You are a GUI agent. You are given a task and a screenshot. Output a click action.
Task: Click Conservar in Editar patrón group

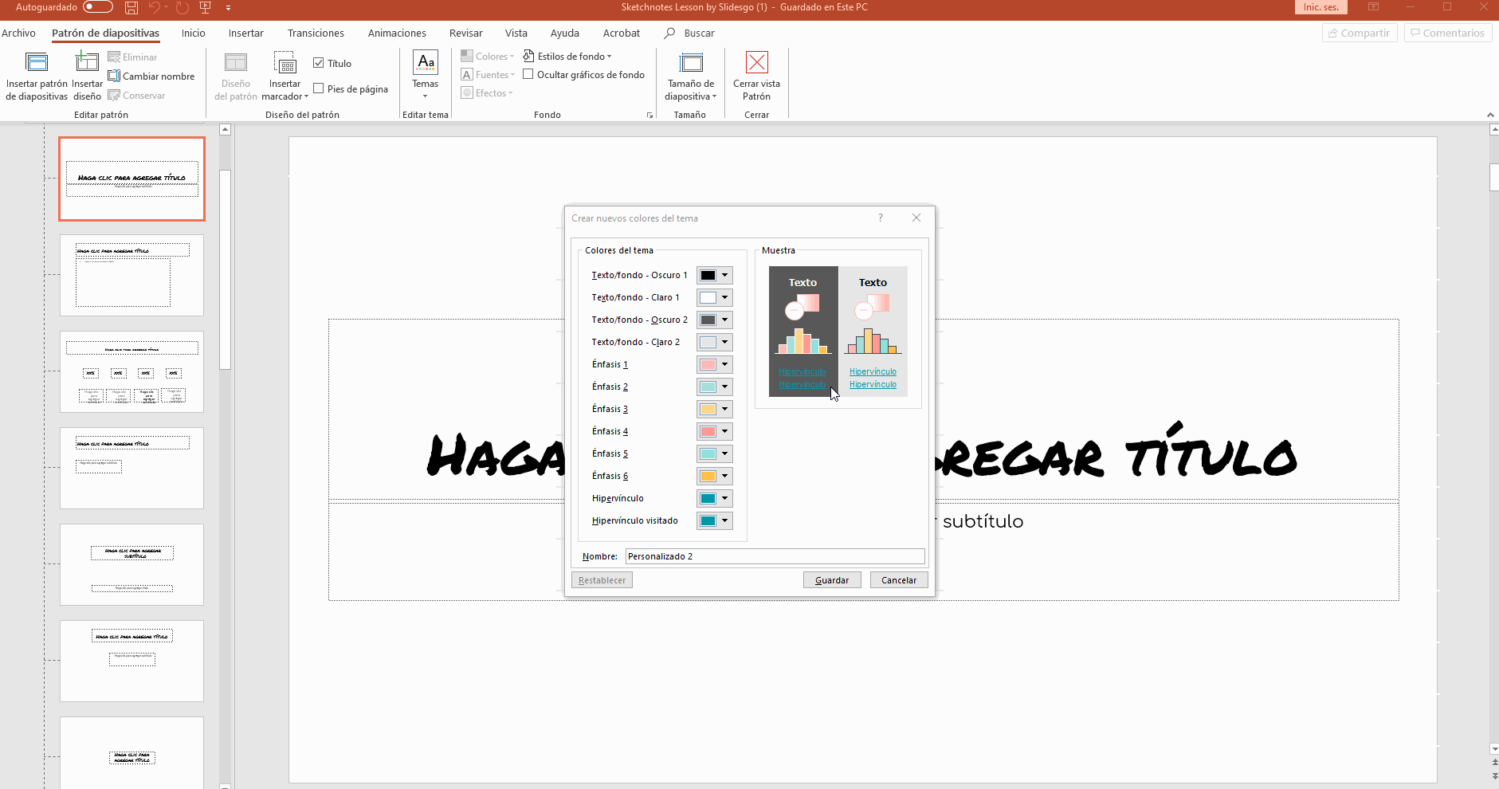(136, 96)
